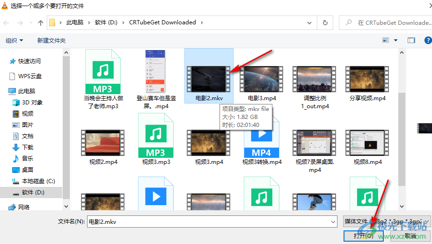The image size is (432, 244).
Task: Click CRTubeGet Downloaded in the address path
Action: (162, 22)
